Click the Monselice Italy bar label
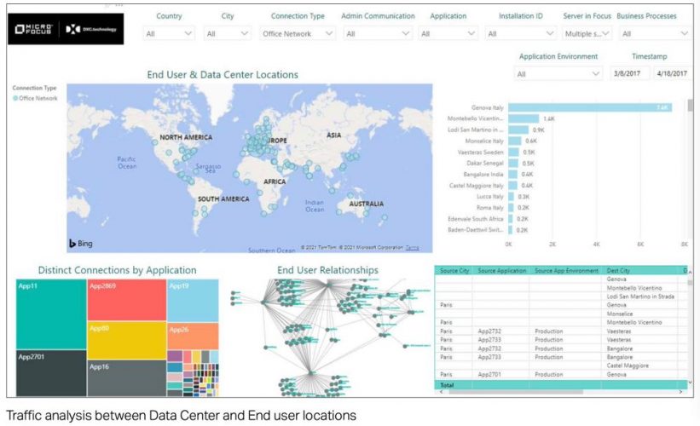 point(484,141)
